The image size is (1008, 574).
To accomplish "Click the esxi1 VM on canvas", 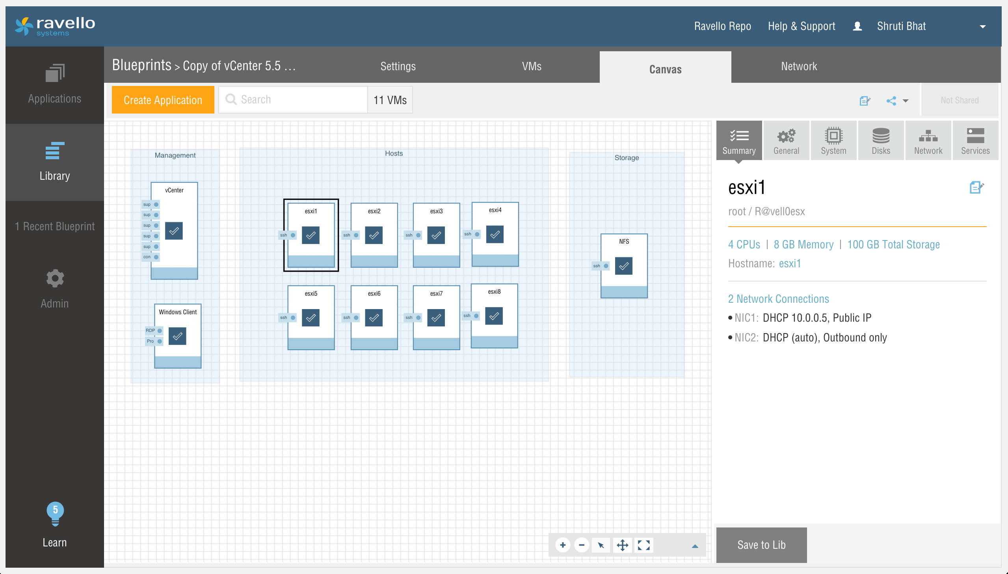I will [x=311, y=235].
